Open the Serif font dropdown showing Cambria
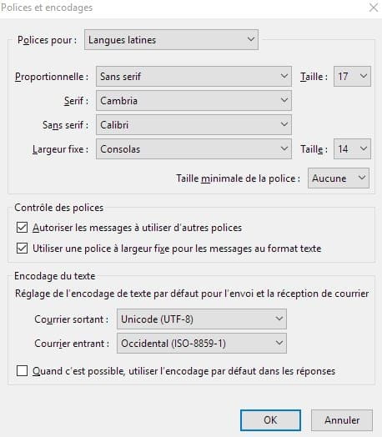The image size is (382, 437). 194,100
